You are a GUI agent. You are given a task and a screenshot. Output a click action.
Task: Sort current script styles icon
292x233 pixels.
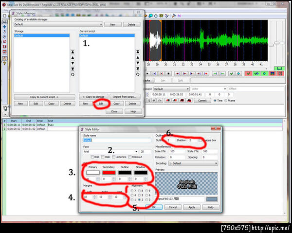(x=138, y=74)
